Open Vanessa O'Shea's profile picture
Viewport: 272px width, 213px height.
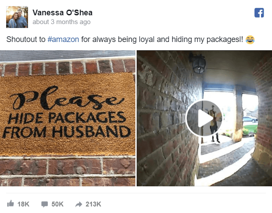click(17, 17)
